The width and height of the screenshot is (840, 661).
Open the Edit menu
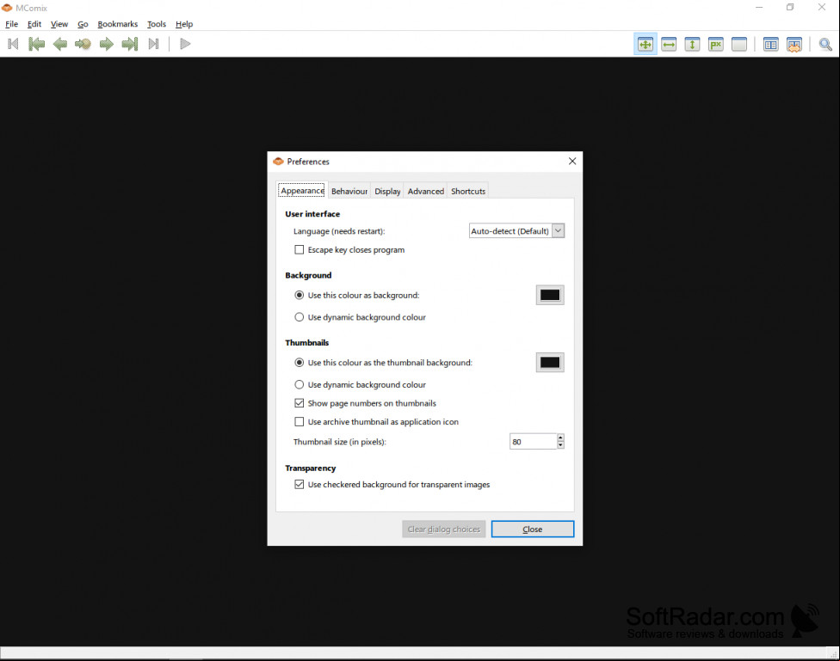34,24
